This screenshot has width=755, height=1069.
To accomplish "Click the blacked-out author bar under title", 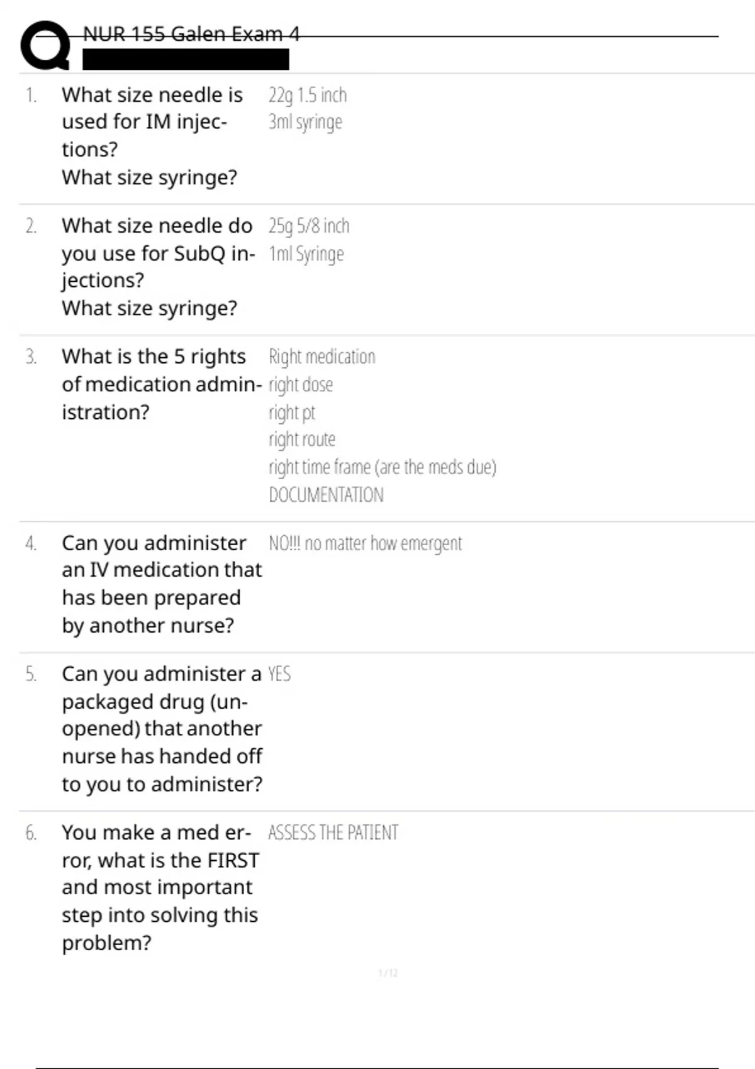I will pos(186,60).
